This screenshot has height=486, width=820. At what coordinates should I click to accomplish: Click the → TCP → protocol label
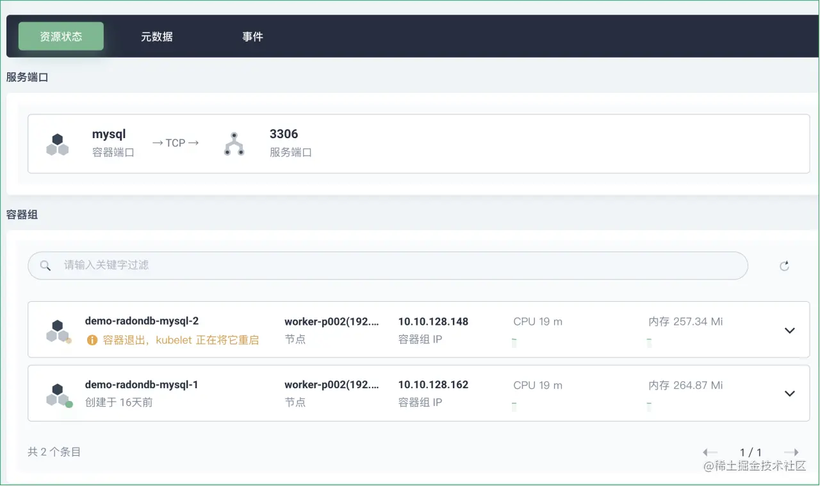[176, 143]
